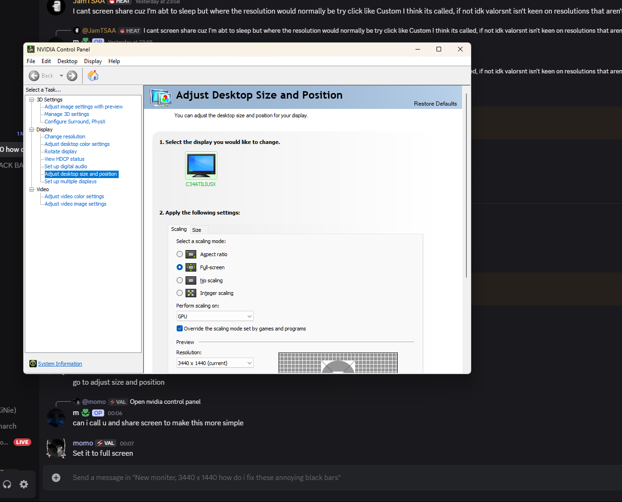622x502 pixels.
Task: Switch to the Size tab
Action: [x=197, y=229]
